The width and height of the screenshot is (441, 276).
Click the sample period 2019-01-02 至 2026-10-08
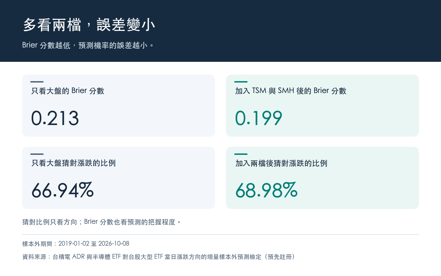94,244
